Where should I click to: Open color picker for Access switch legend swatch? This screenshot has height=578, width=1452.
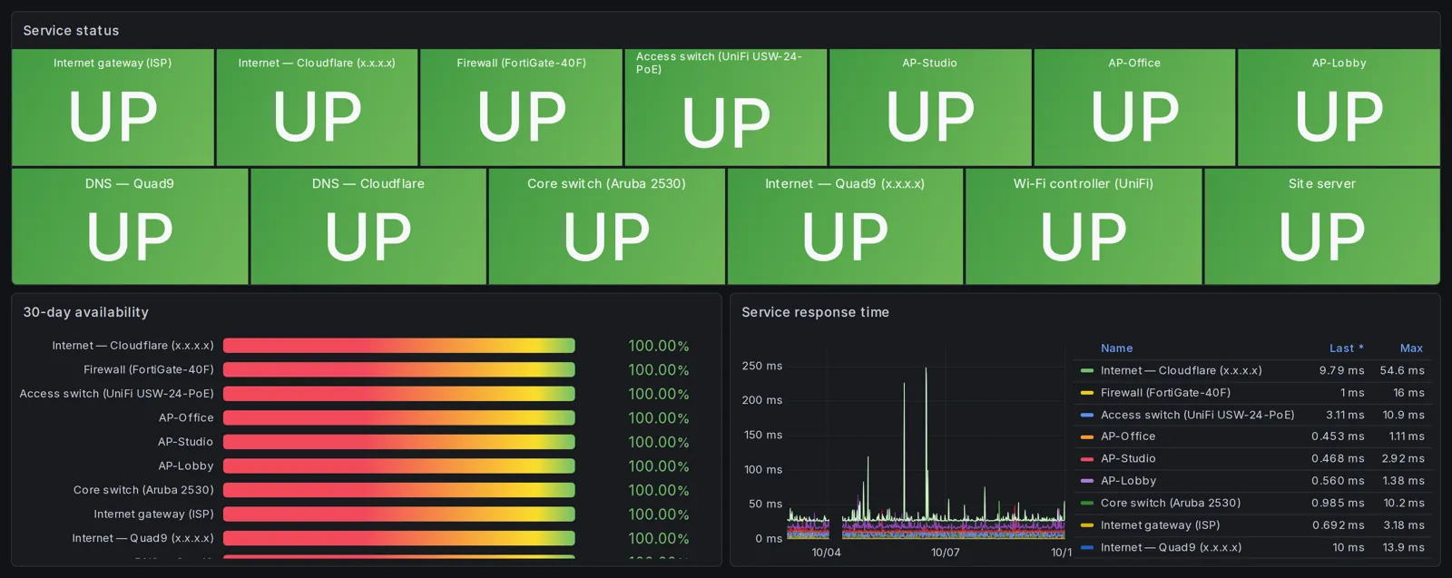1086,415
